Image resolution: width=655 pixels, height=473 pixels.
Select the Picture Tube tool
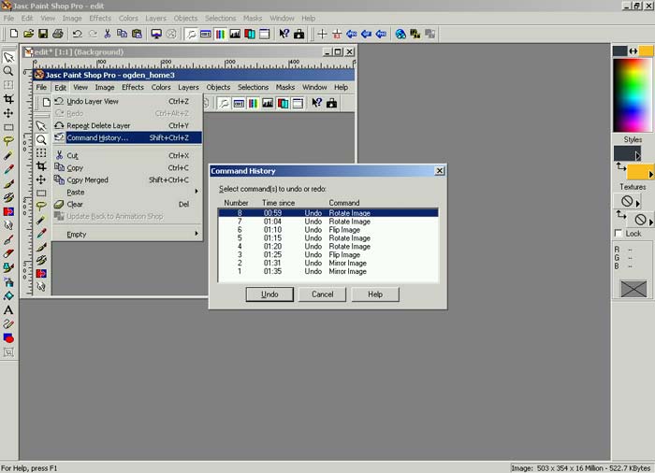tap(8, 268)
